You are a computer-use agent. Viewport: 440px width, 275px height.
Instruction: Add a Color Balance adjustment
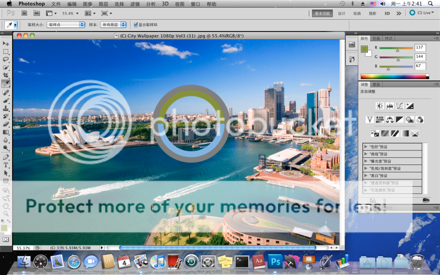click(x=389, y=119)
